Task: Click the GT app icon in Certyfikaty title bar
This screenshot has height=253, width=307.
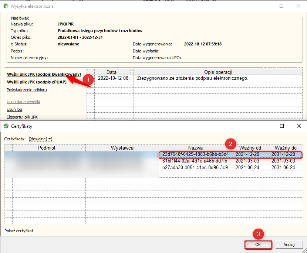Action: point(6,126)
